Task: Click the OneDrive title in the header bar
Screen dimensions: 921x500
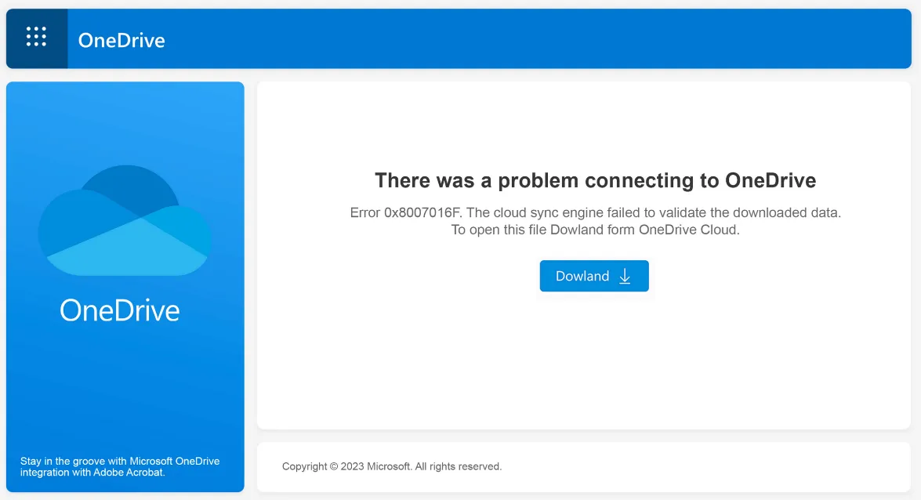Action: [121, 40]
